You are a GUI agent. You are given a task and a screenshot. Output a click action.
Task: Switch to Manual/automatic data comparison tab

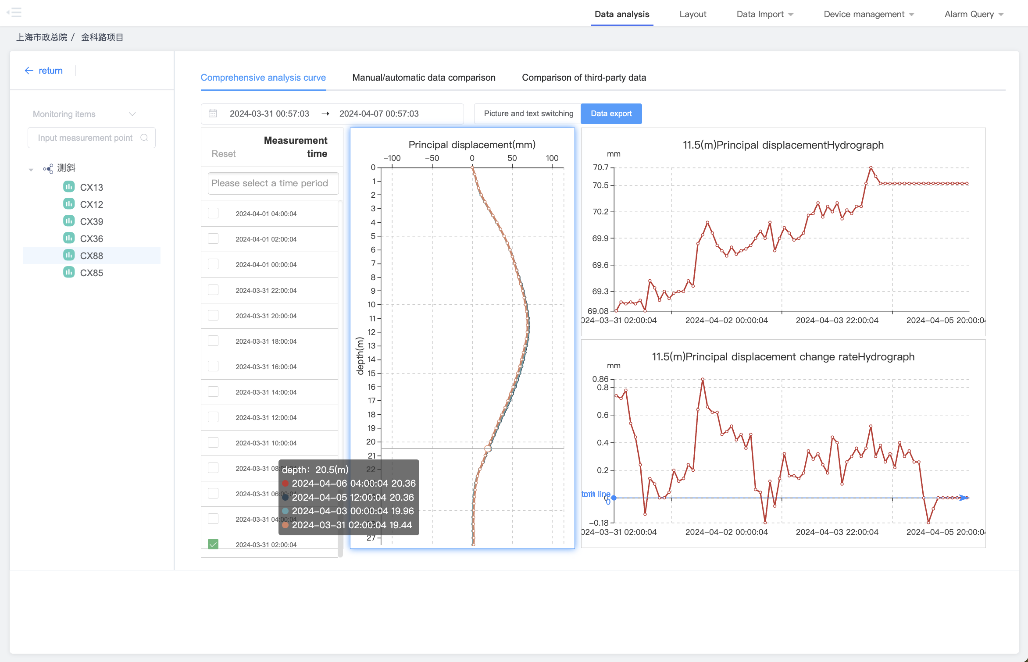(424, 78)
